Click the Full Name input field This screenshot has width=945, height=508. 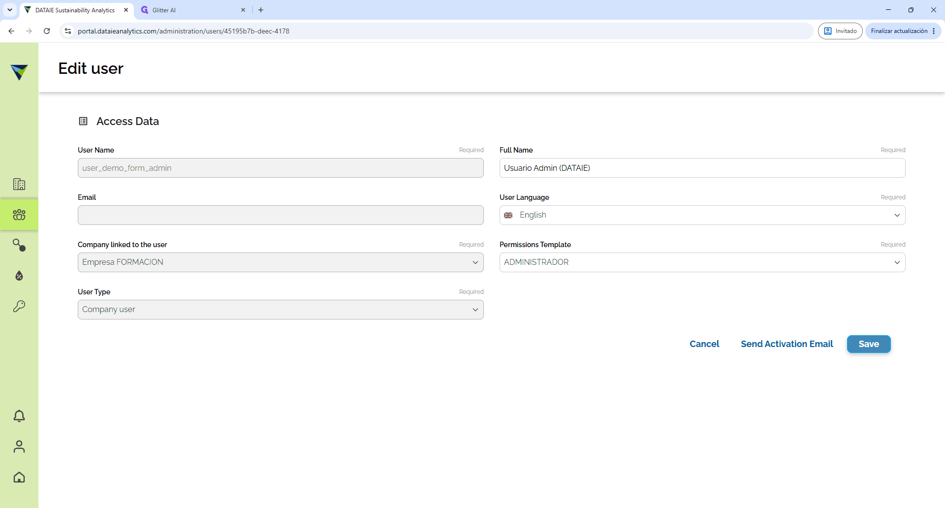point(702,168)
